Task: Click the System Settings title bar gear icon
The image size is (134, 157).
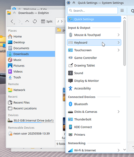Action: tap(68, 3)
